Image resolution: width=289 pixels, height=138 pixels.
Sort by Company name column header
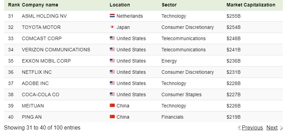click(x=40, y=5)
